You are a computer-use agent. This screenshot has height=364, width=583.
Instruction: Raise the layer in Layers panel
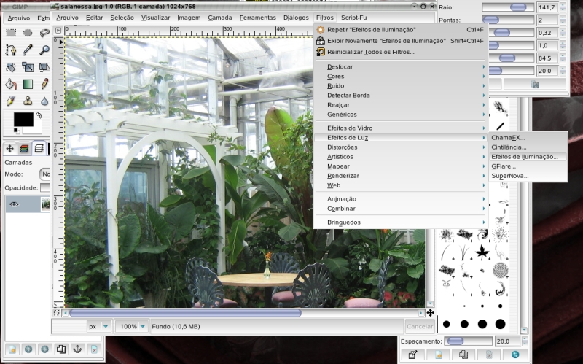coord(28,349)
